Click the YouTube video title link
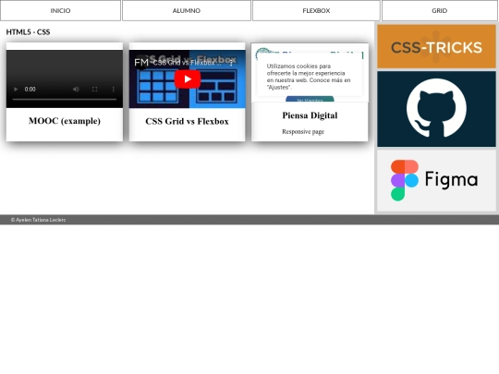 click(x=187, y=63)
